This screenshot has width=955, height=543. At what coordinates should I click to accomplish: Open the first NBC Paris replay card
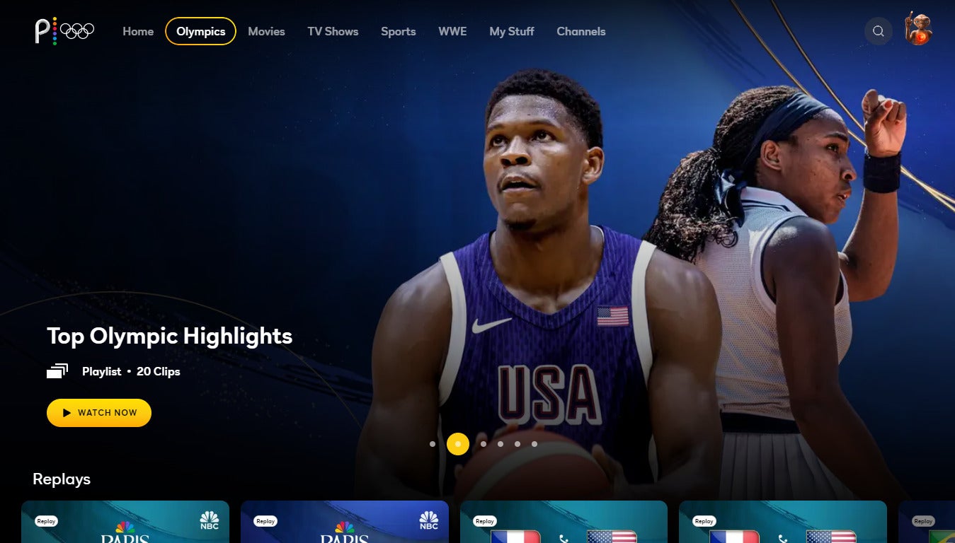[125, 522]
